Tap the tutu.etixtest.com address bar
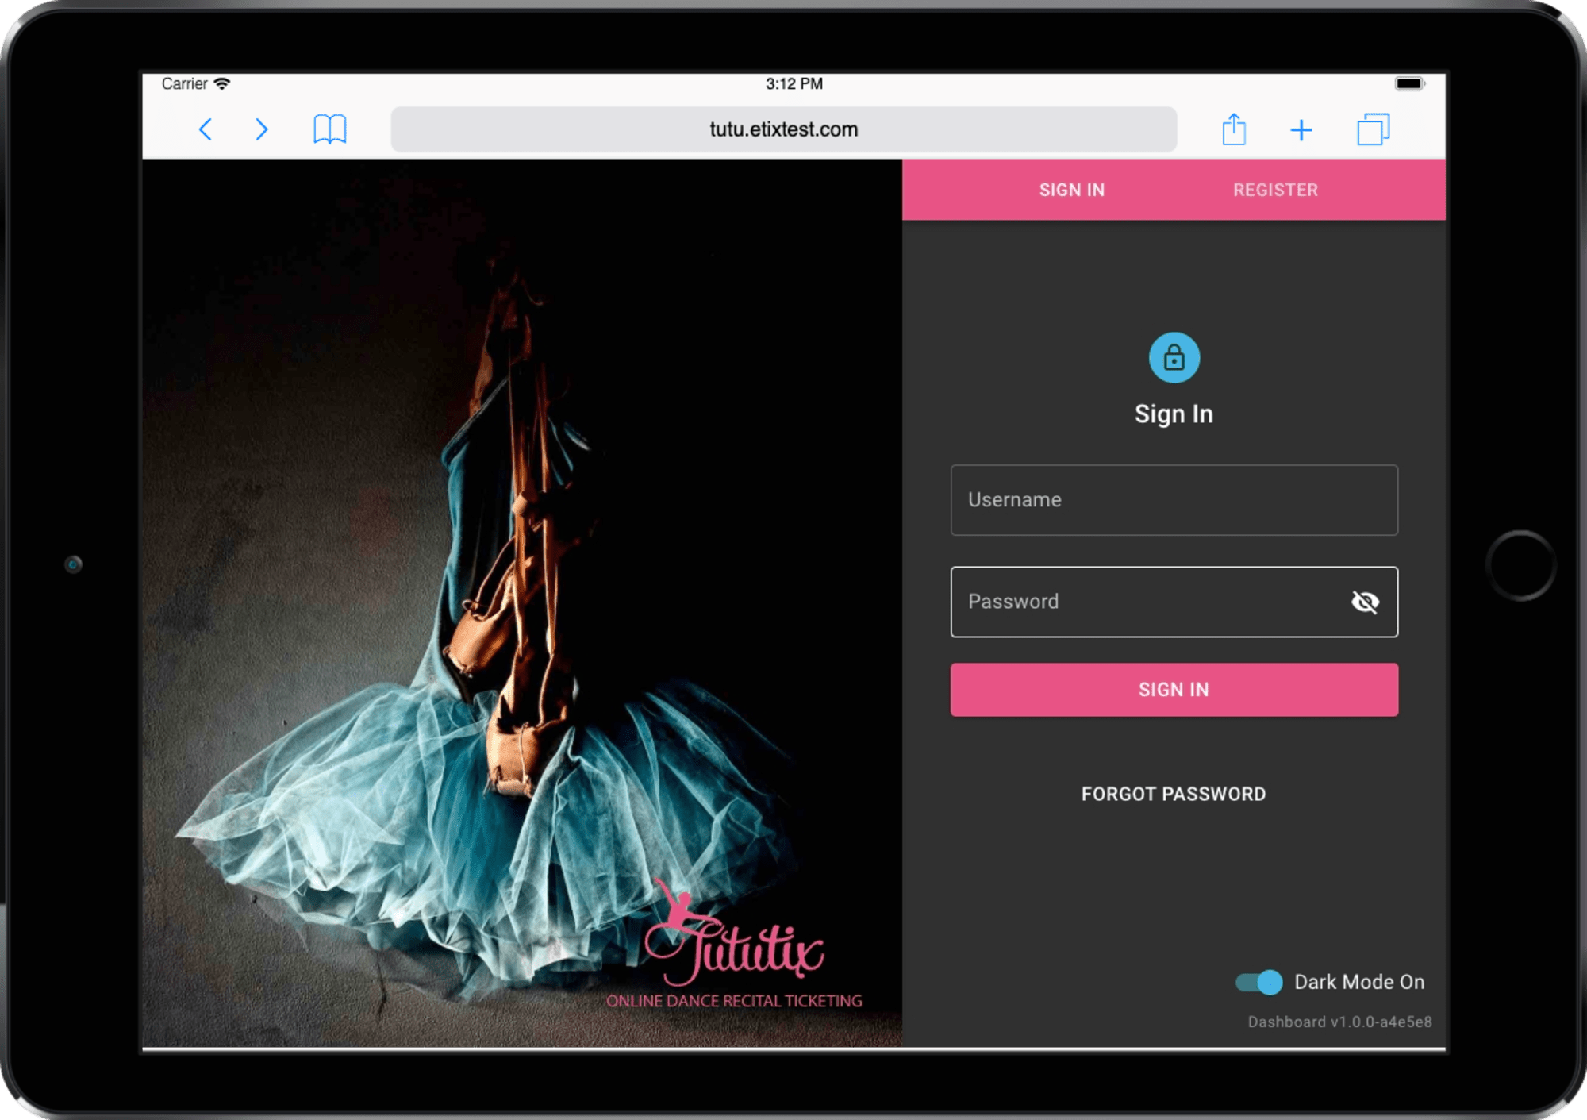The height and width of the screenshot is (1120, 1587). (783, 129)
